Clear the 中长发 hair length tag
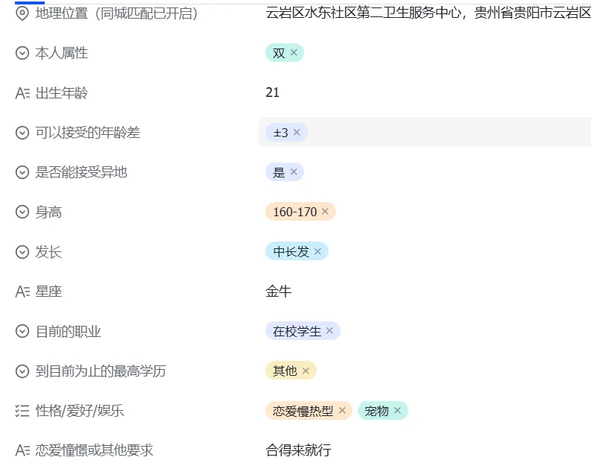Screen dimensions: 591x466 coord(317,252)
